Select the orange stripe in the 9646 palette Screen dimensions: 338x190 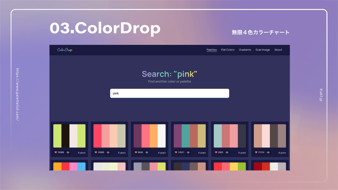coord(154,136)
